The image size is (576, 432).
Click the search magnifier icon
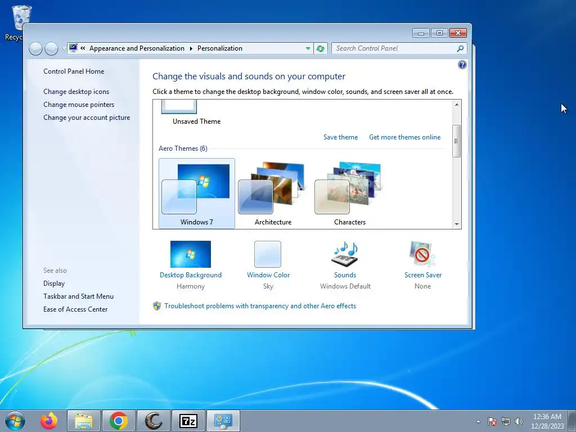[460, 48]
